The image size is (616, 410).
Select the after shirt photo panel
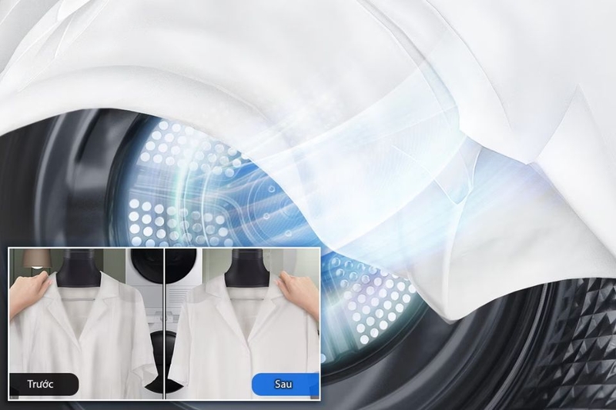tap(243, 324)
